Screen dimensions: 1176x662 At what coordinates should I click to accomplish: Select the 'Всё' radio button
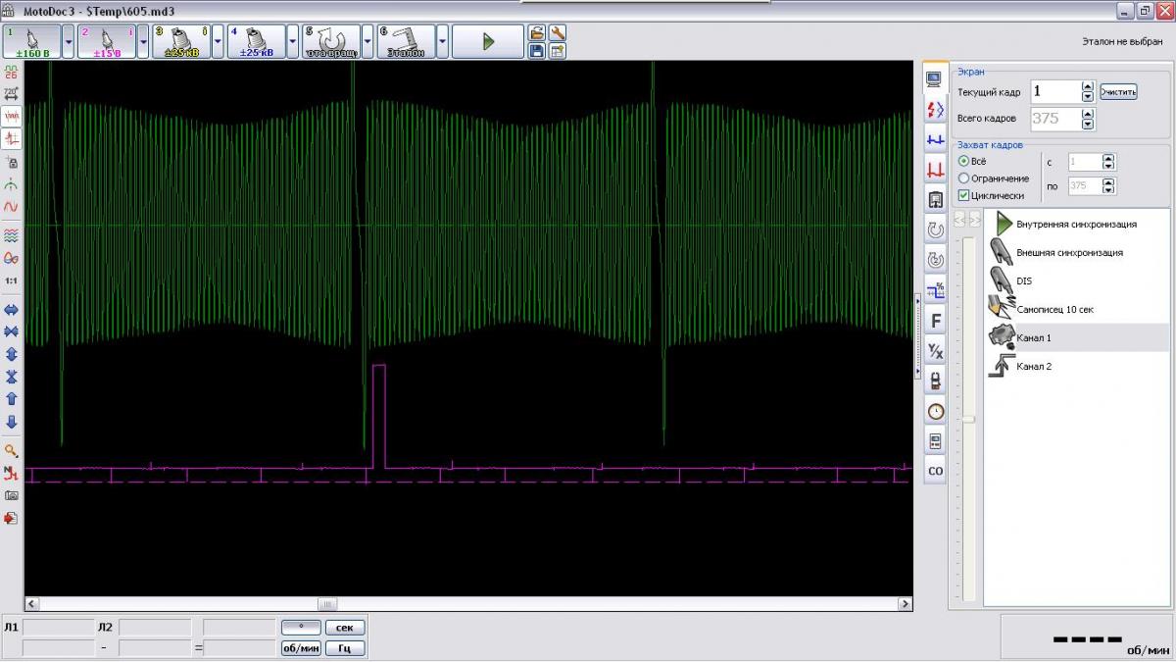tap(963, 161)
